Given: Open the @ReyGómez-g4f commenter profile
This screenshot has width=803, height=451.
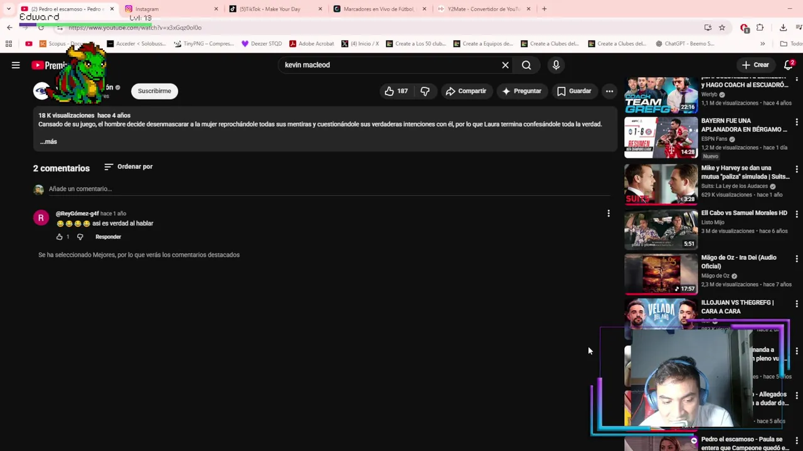Looking at the screenshot, I should tap(77, 214).
